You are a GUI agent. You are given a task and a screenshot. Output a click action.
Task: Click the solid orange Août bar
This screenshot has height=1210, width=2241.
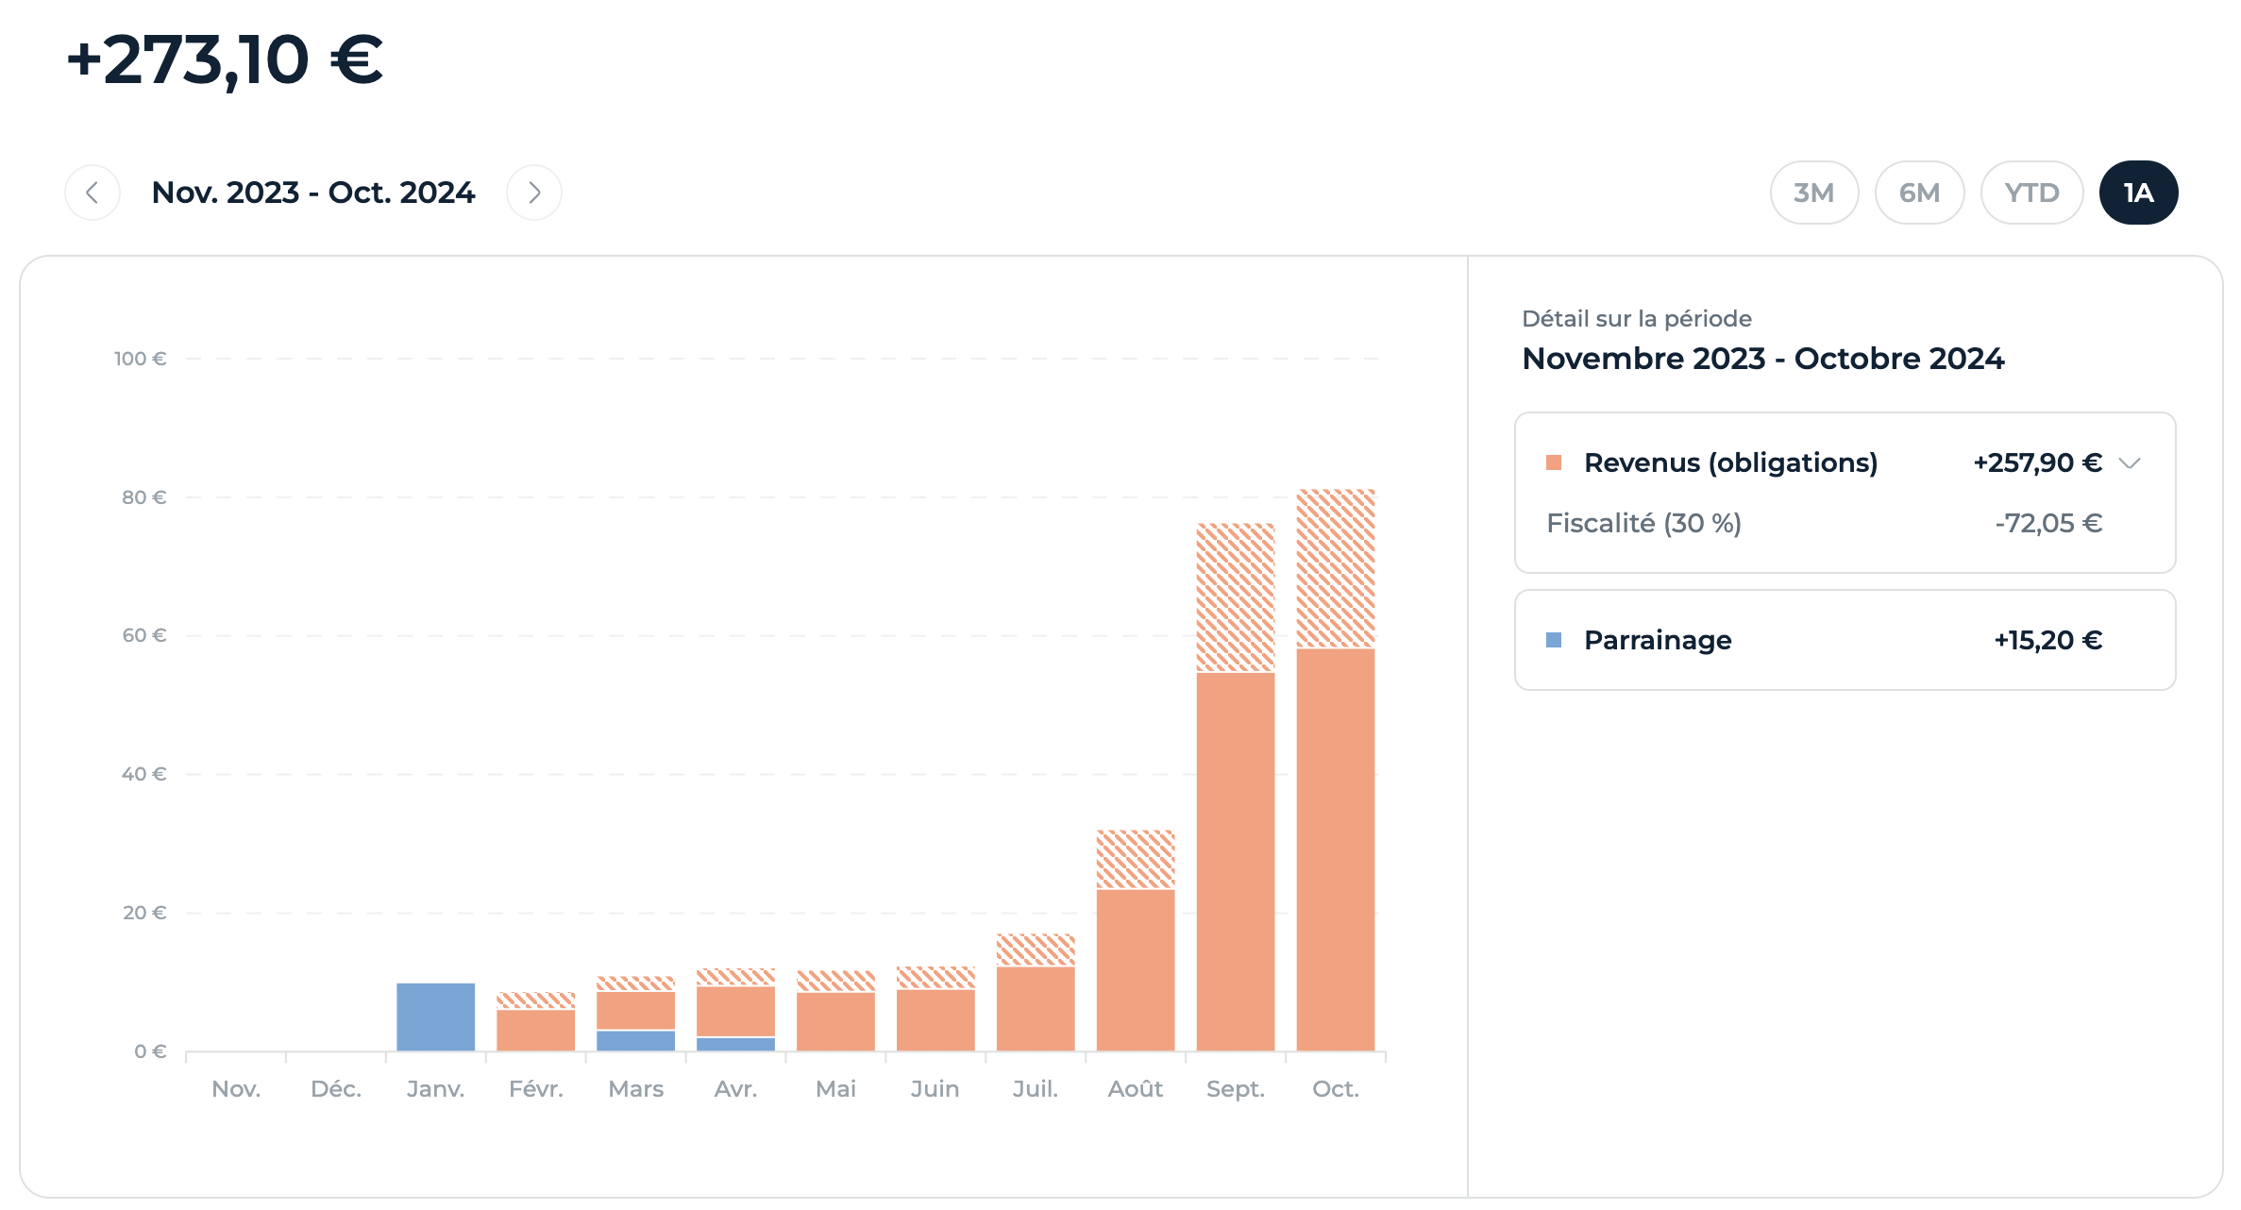click(x=1136, y=970)
